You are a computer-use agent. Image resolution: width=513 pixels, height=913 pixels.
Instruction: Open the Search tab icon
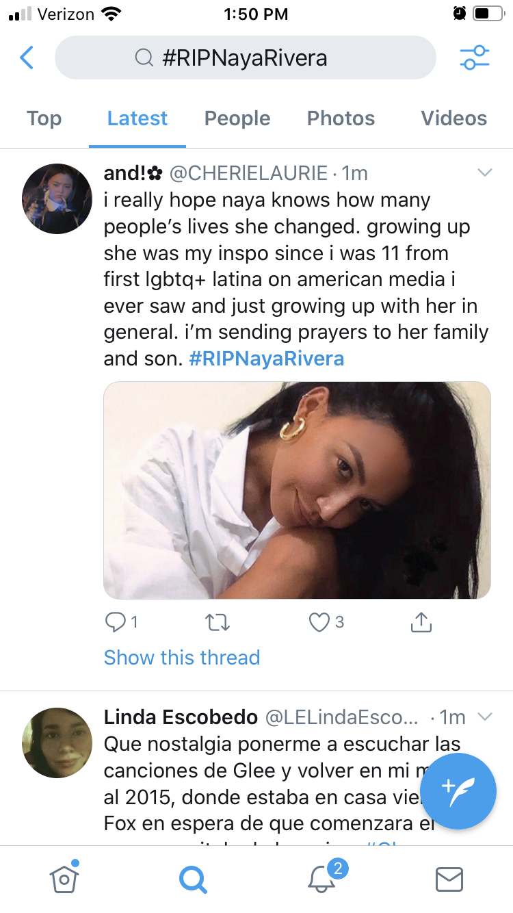point(193,879)
